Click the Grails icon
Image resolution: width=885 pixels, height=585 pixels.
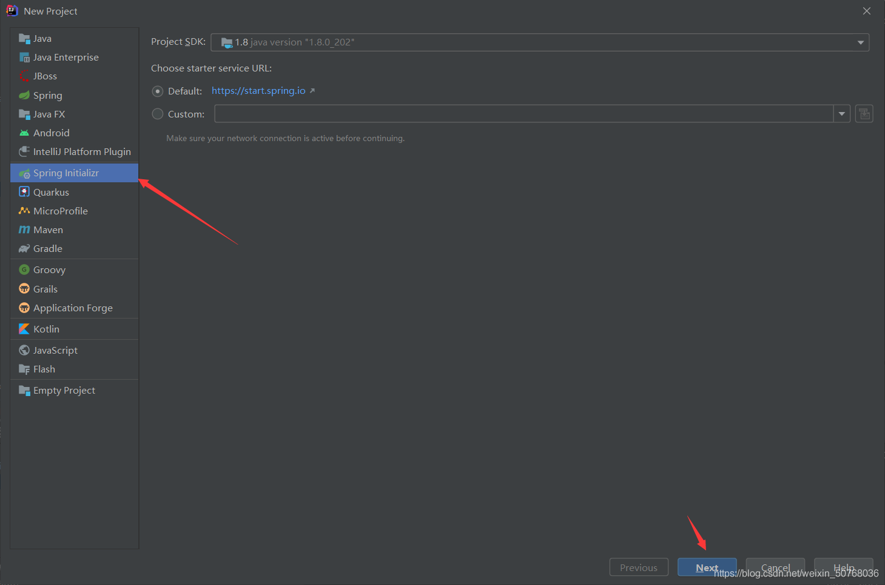(24, 289)
